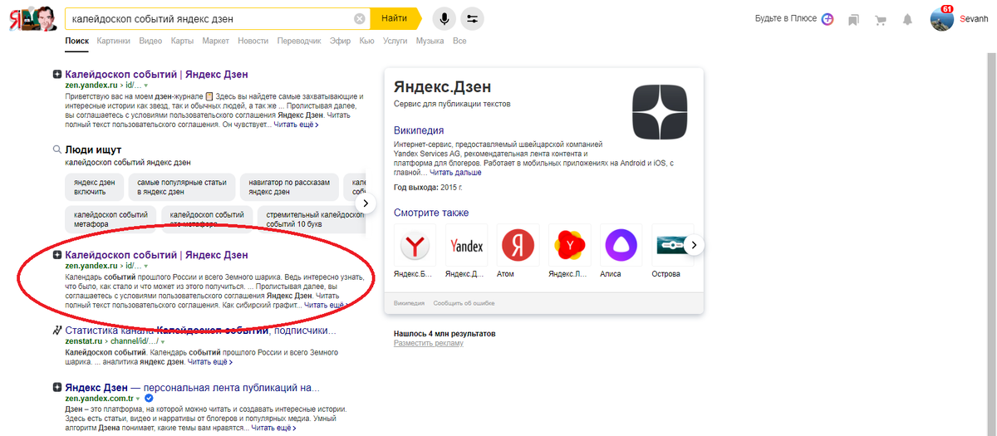Screen dimensions: 997x436
Task: Open Статистика канала Калейдоскоп событий result
Action: click(x=200, y=331)
